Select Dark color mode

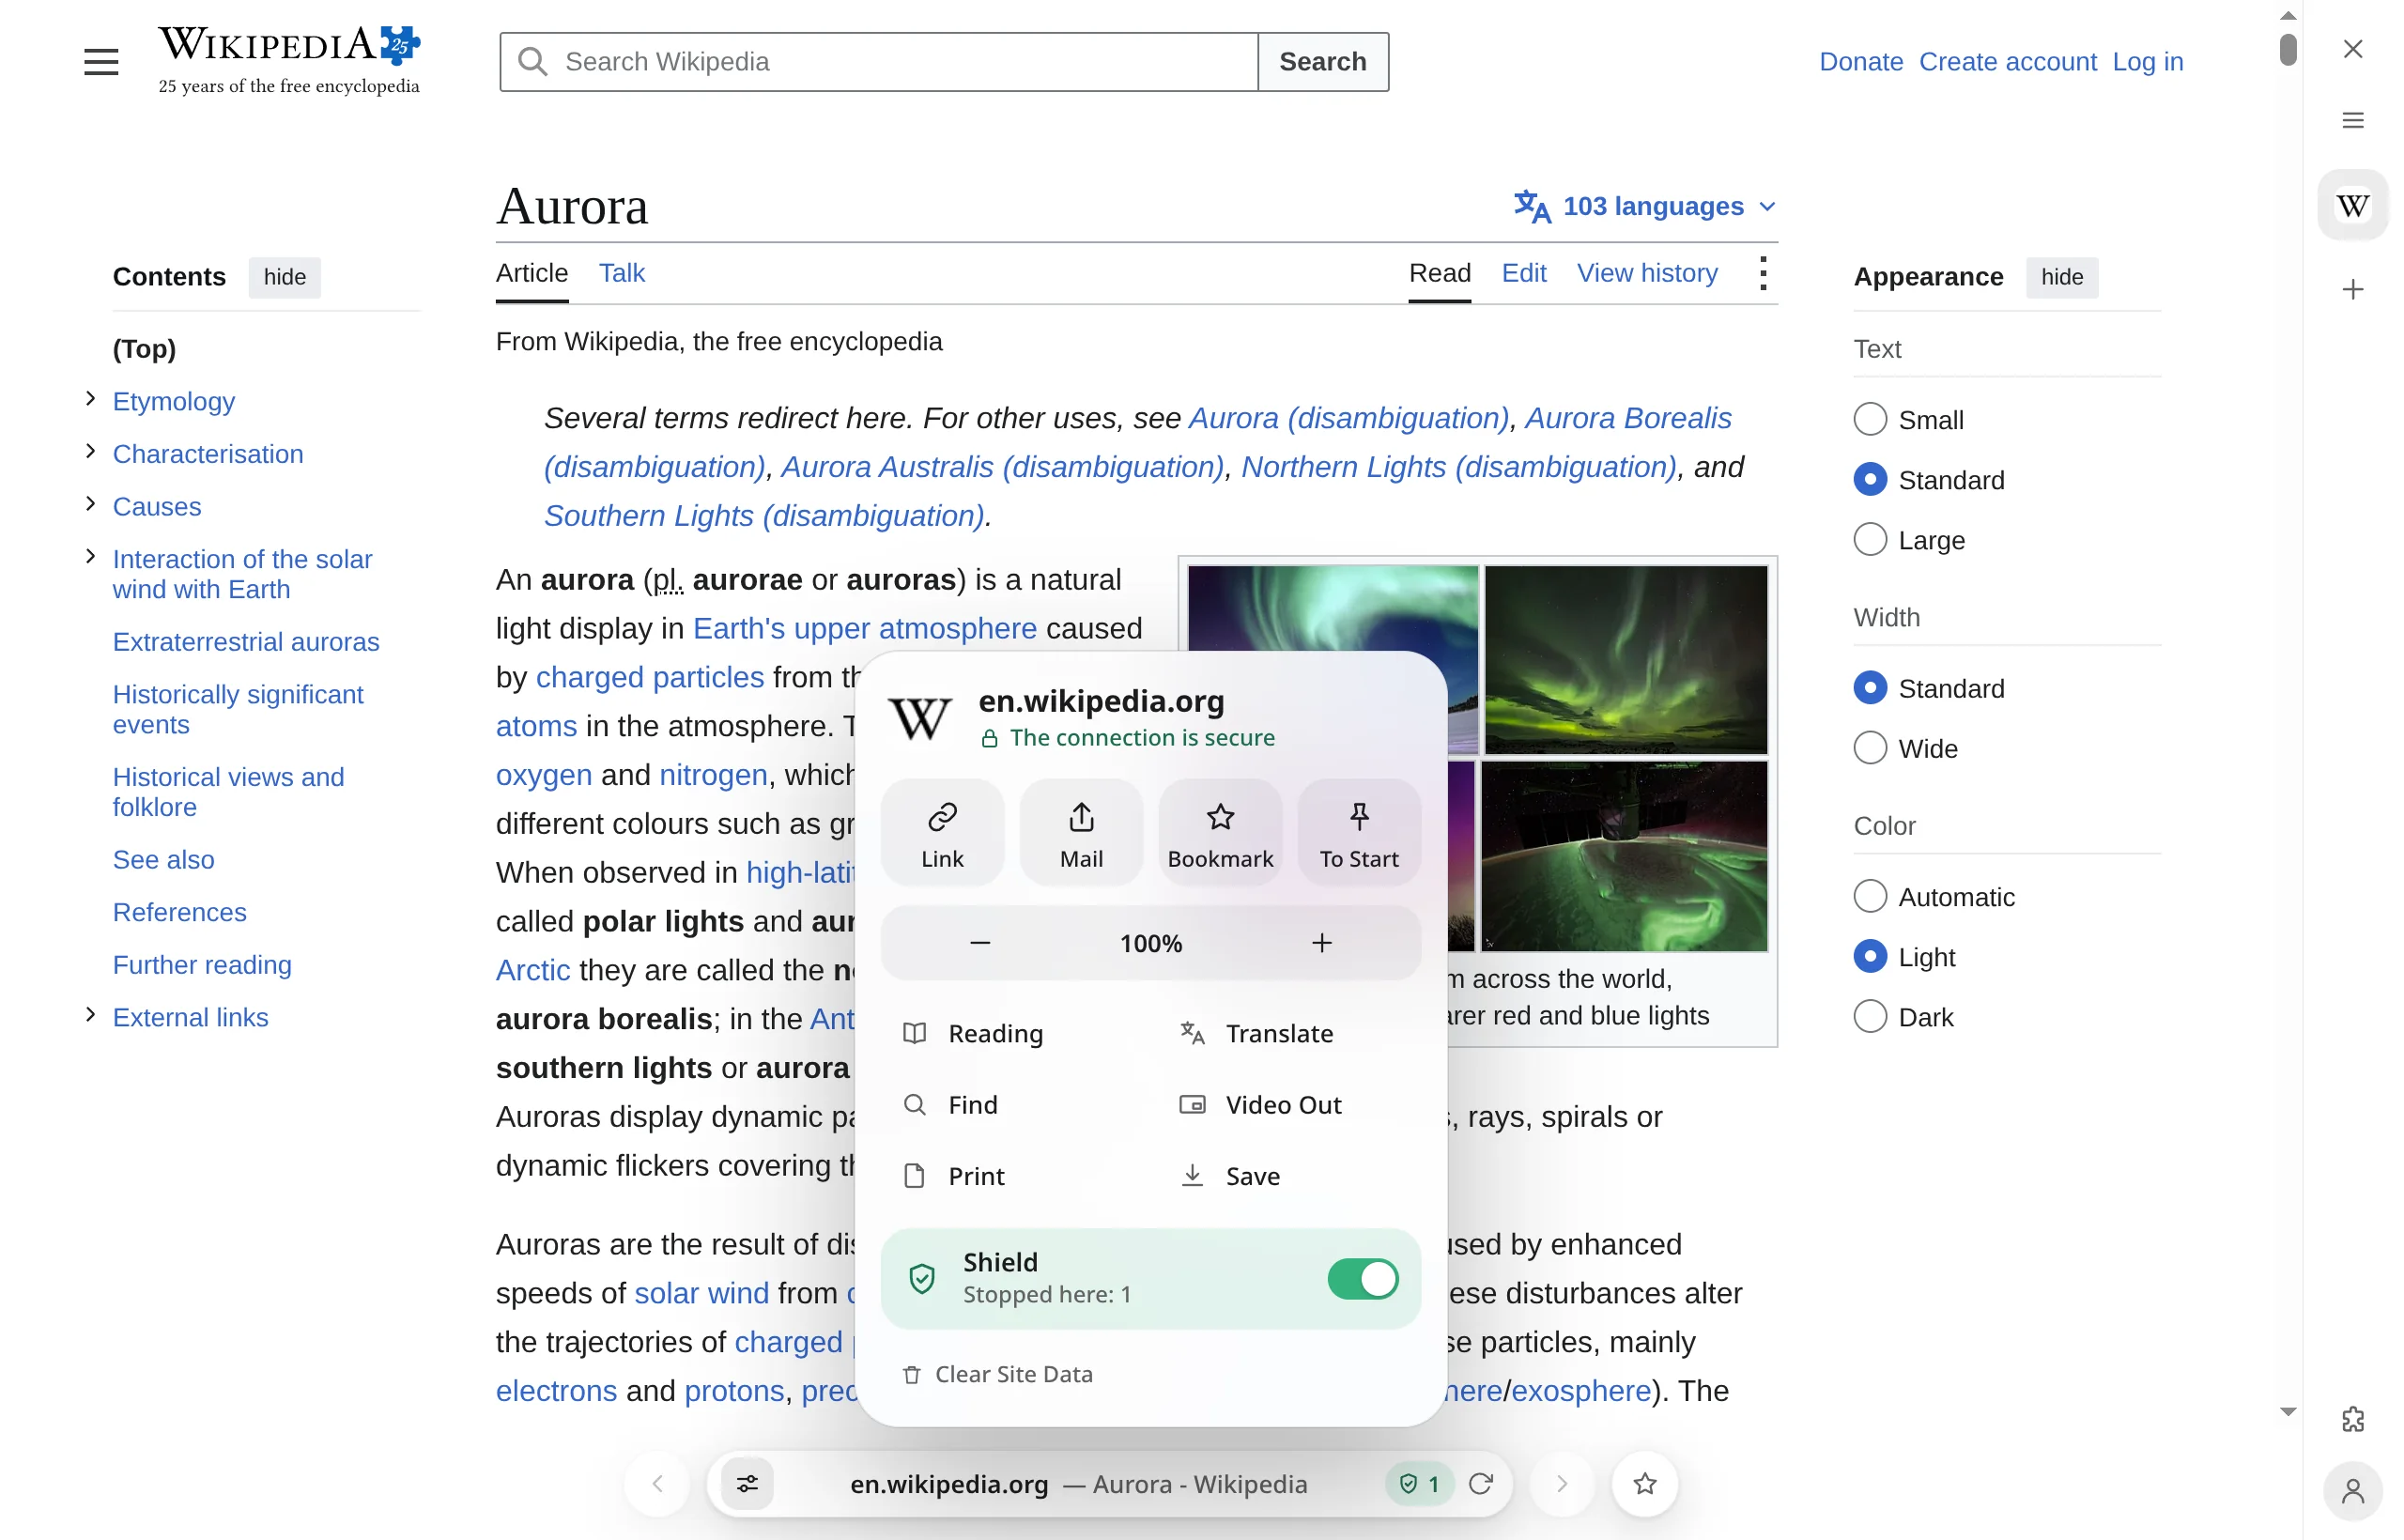(1869, 1016)
